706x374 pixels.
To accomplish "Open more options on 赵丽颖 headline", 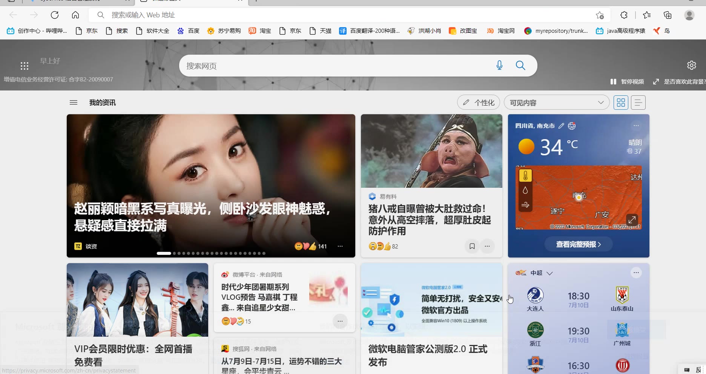I will (x=340, y=246).
